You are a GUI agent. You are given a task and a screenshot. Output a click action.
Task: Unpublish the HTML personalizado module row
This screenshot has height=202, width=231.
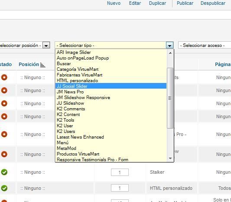point(4,188)
